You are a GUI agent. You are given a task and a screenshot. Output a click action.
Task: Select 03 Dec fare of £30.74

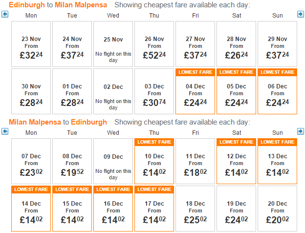(x=154, y=91)
